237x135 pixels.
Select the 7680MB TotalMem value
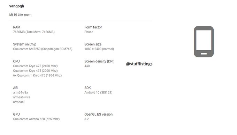(34, 32)
